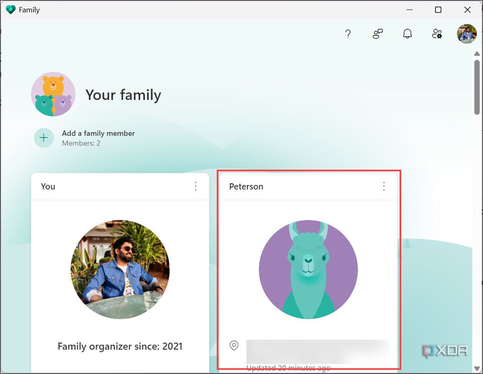Click the feedback chat icon
Viewport: 483px width, 374px height.
(377, 34)
